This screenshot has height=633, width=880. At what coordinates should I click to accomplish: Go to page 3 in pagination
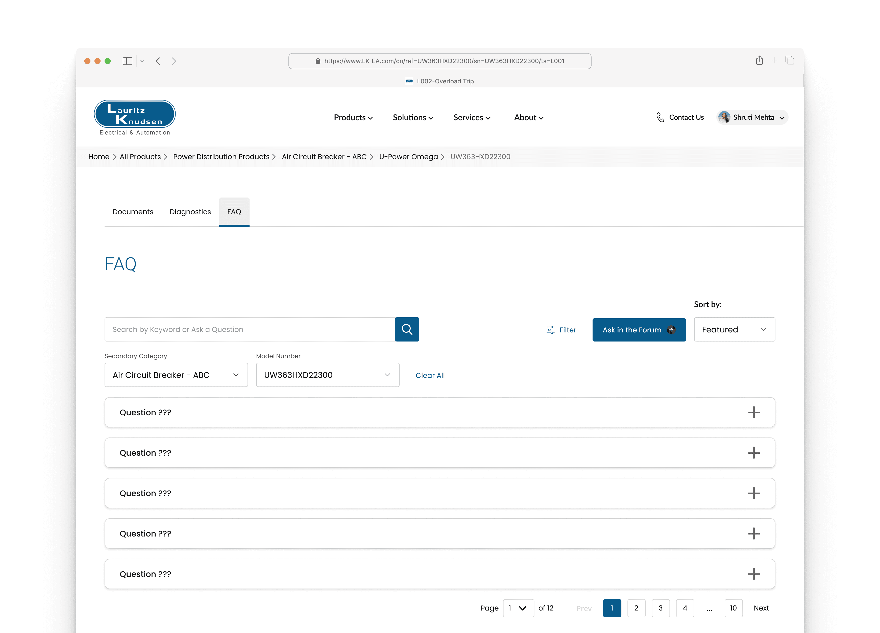(661, 608)
